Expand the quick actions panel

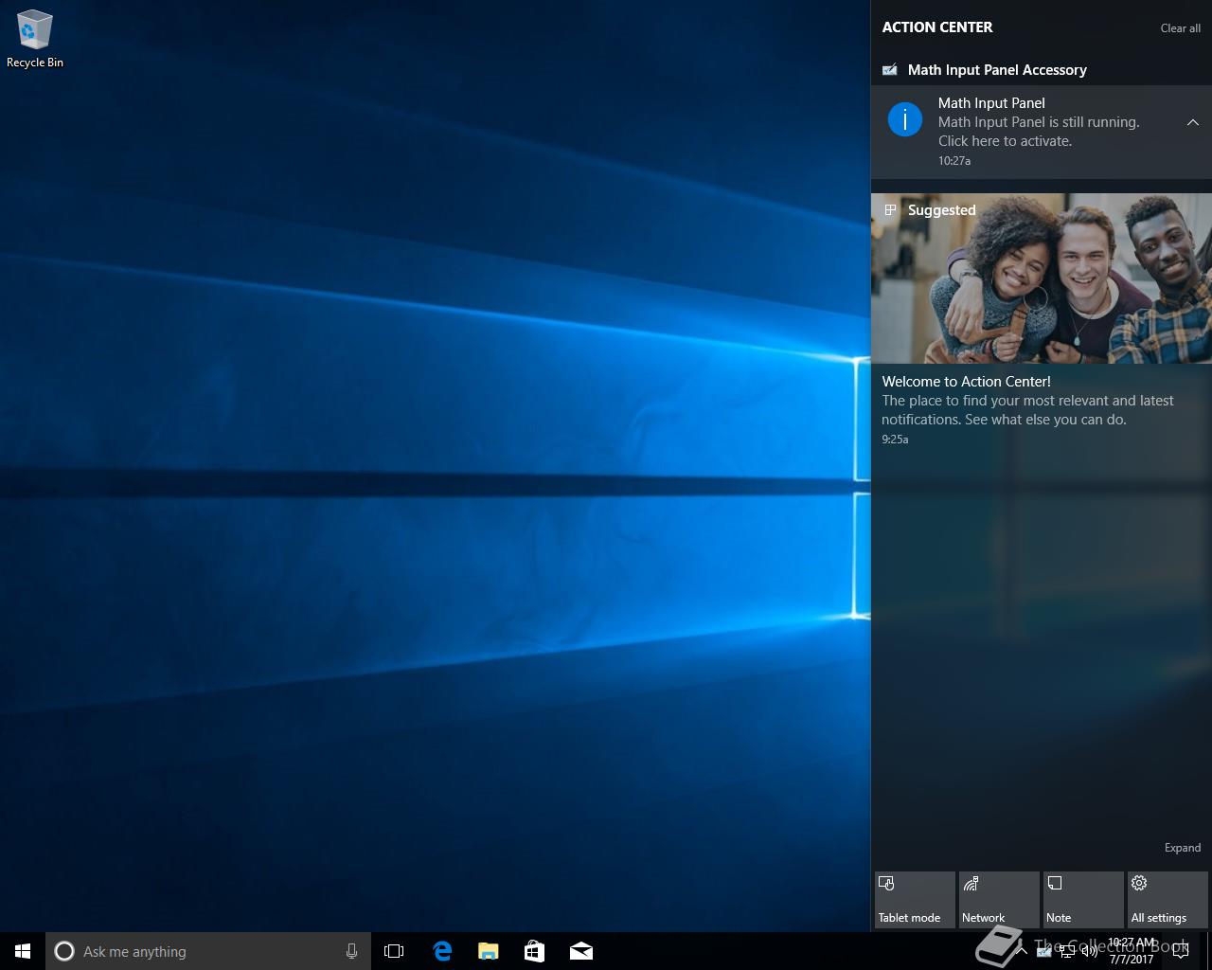coord(1182,848)
